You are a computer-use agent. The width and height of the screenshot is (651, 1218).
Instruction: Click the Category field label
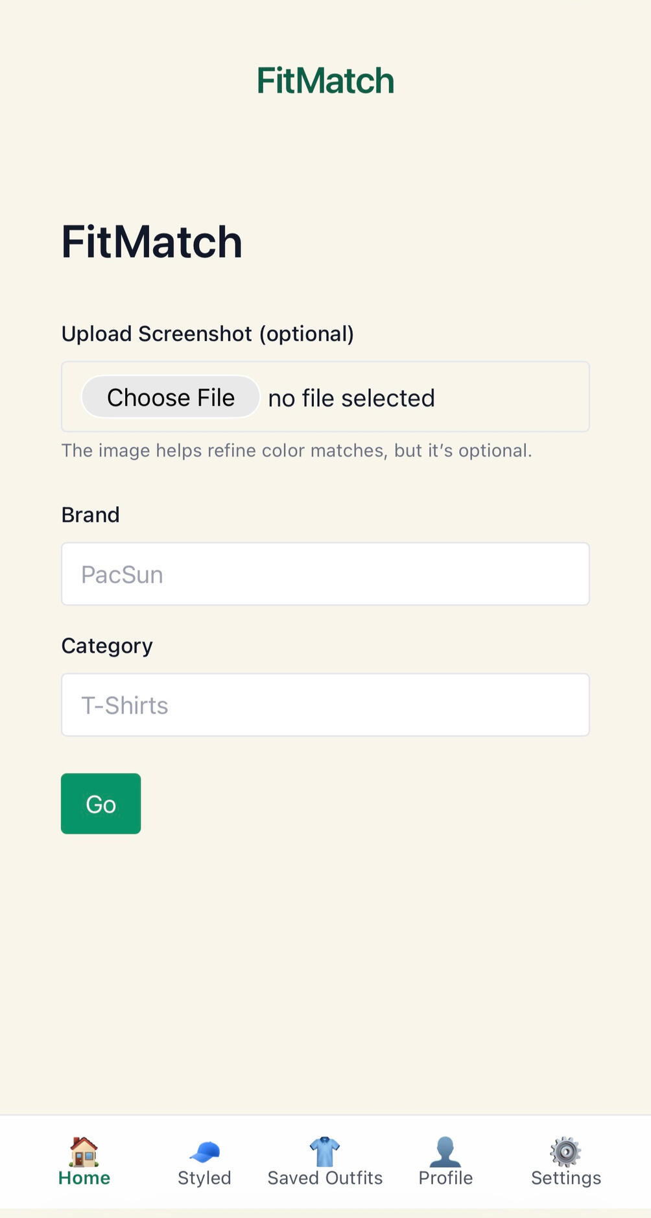[107, 646]
